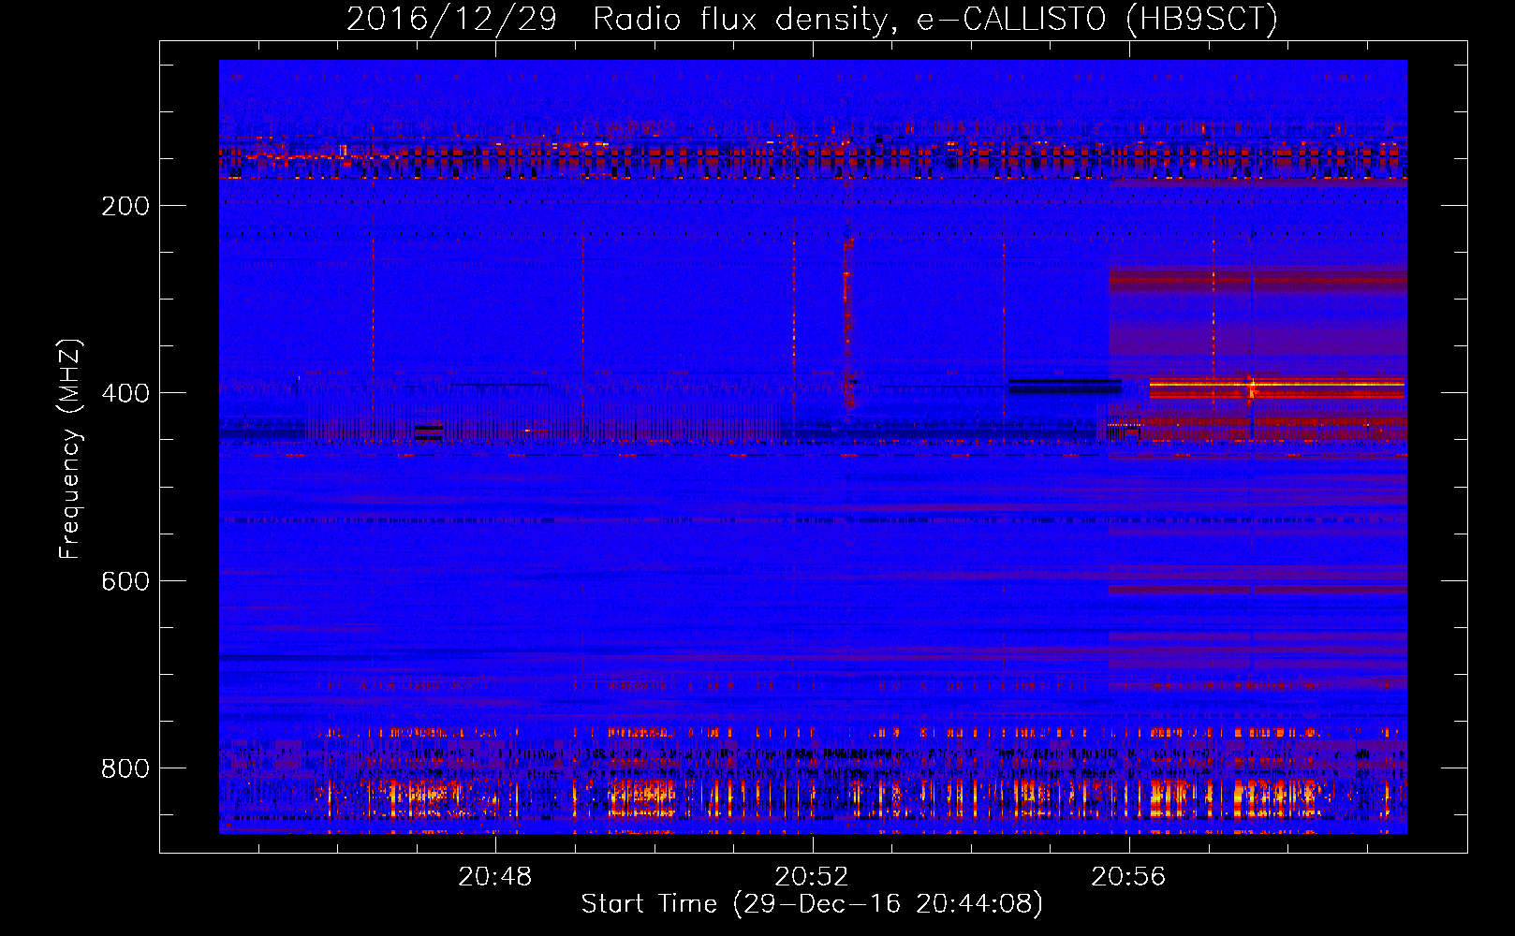Image resolution: width=1515 pixels, height=936 pixels.
Task: Click the "Frequency (MHZ)" y-axis label
Action: [69, 449]
